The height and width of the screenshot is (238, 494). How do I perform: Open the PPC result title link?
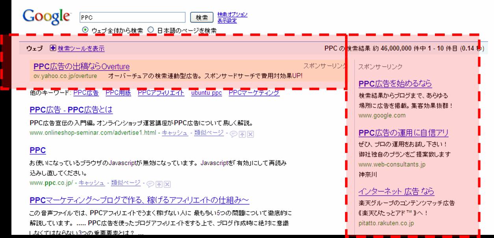38,151
